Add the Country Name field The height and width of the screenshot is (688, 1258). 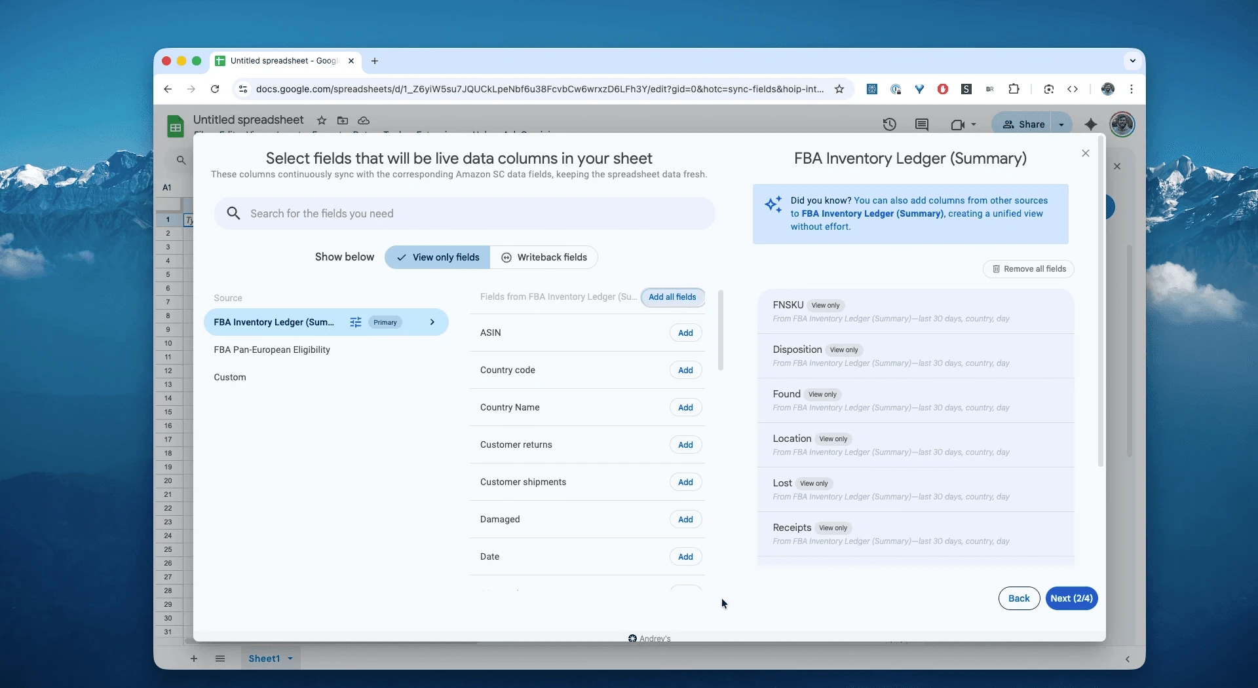(x=685, y=407)
